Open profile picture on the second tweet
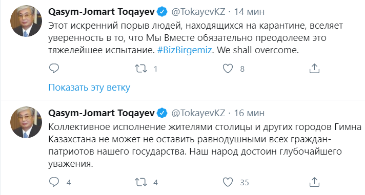This screenshot has width=365, height=195. 26,122
